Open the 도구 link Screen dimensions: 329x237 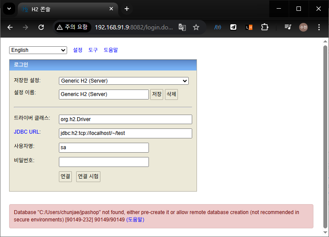93,50
